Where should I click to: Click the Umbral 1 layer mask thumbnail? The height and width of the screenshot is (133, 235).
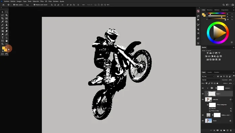(221, 88)
